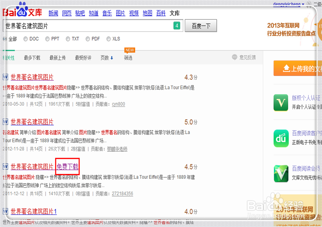This screenshot has height=227, width=322.
Task: Switch to the 最多下载 sorting tab
Action: pyautogui.click(x=32, y=58)
